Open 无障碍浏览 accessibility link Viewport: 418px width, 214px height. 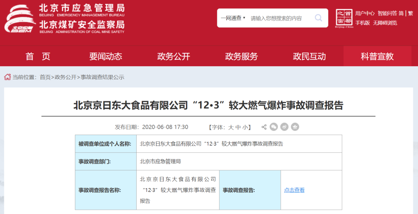point(385,23)
